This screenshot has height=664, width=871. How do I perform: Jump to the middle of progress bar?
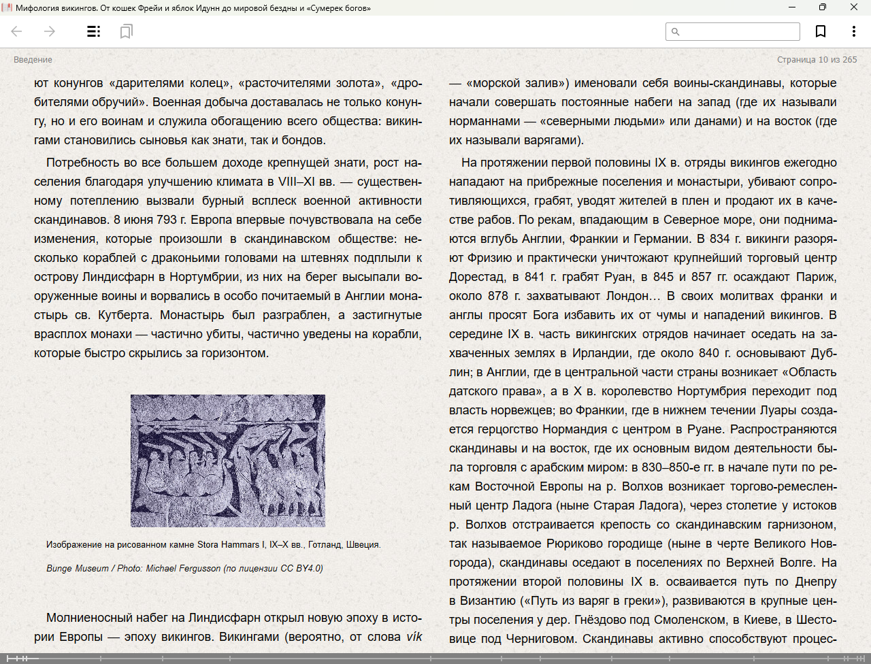(x=435, y=659)
